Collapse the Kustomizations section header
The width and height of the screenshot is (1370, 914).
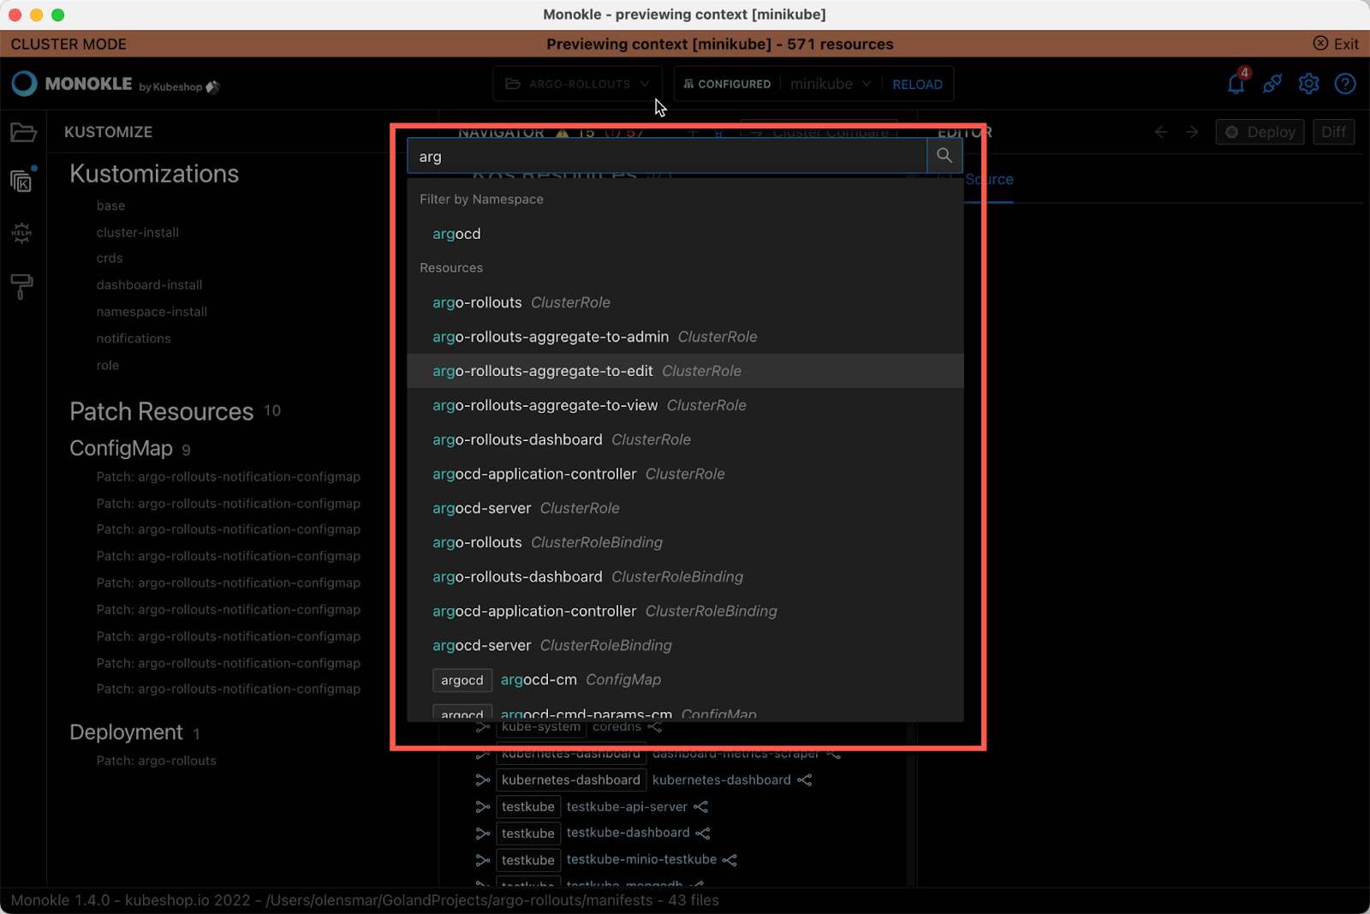(154, 174)
